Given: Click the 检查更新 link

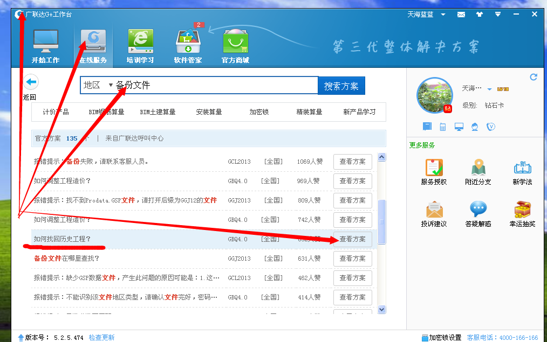Looking at the screenshot, I should [101, 338].
